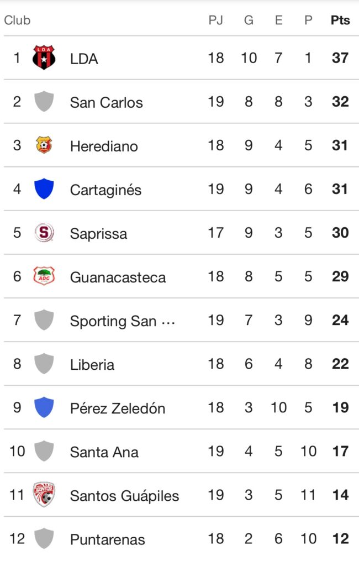Click the Saprissa club logo
Viewport: 359px width, 566px height.
pos(44,233)
